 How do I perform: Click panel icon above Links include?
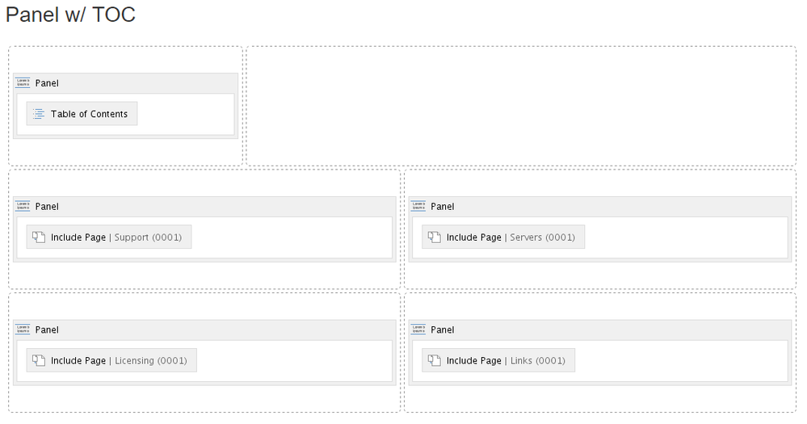click(418, 330)
